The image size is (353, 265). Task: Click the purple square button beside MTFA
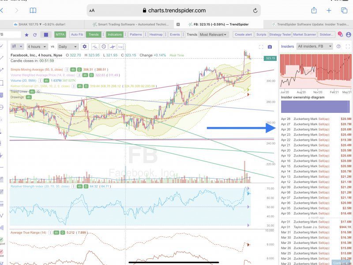(46, 35)
